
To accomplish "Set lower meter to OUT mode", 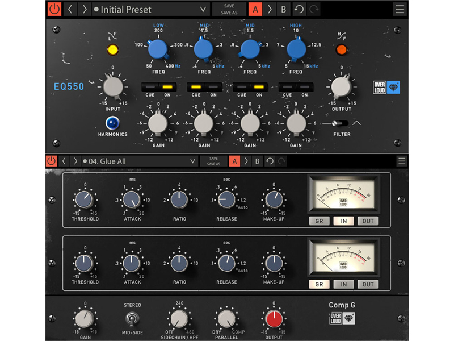I will [x=368, y=285].
